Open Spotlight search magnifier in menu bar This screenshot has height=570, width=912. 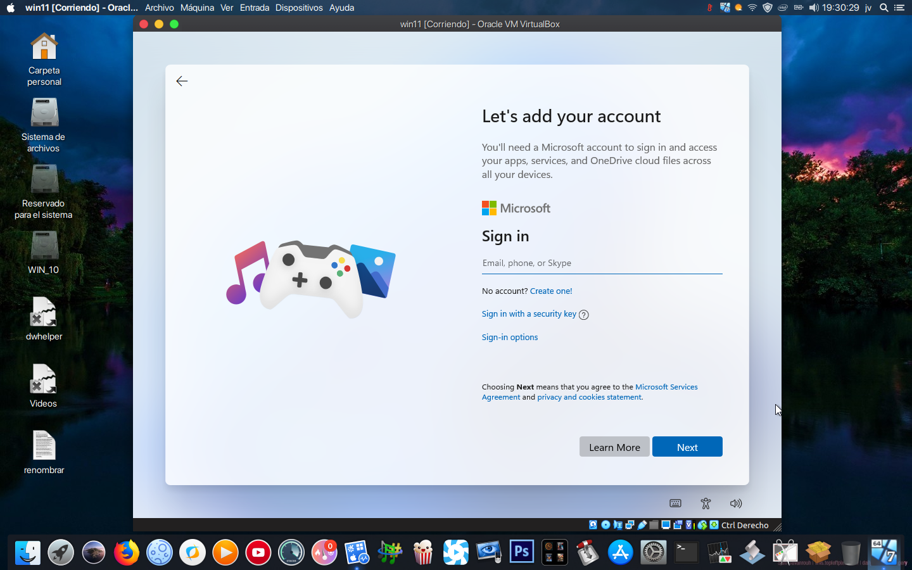click(884, 8)
